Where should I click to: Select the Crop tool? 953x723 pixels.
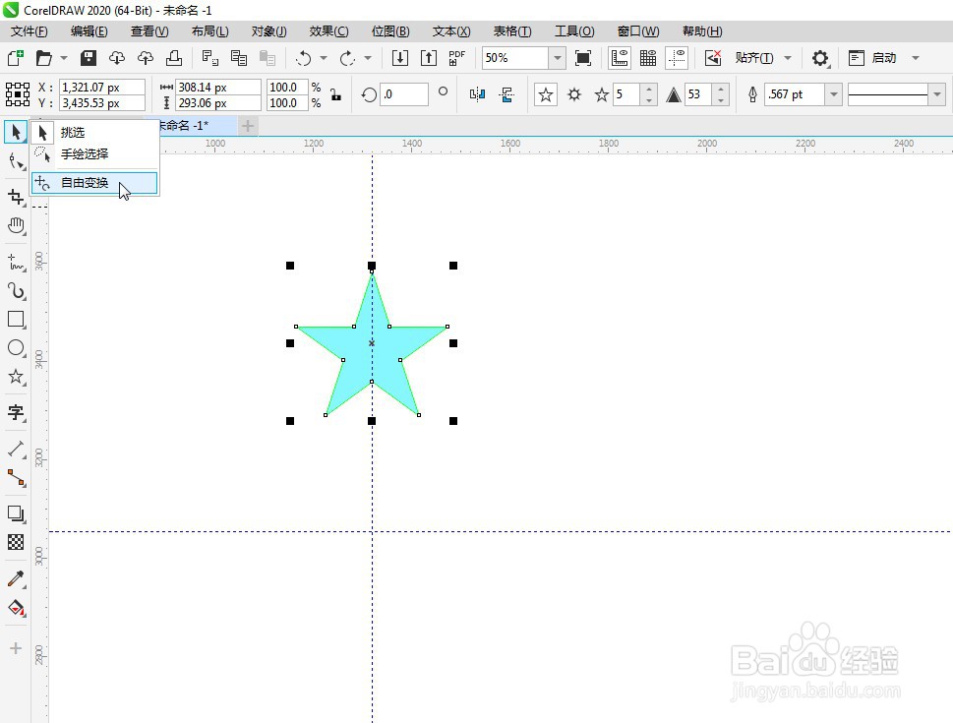click(16, 197)
